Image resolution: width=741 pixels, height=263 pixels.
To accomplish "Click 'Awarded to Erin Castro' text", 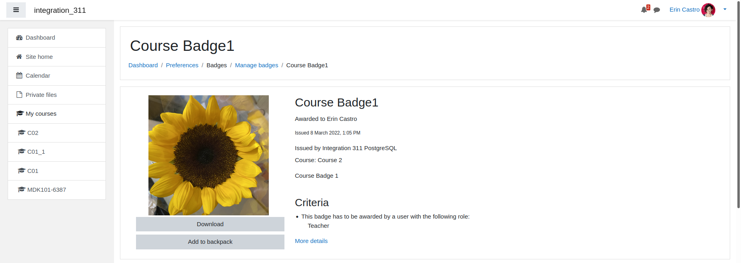I will (326, 119).
